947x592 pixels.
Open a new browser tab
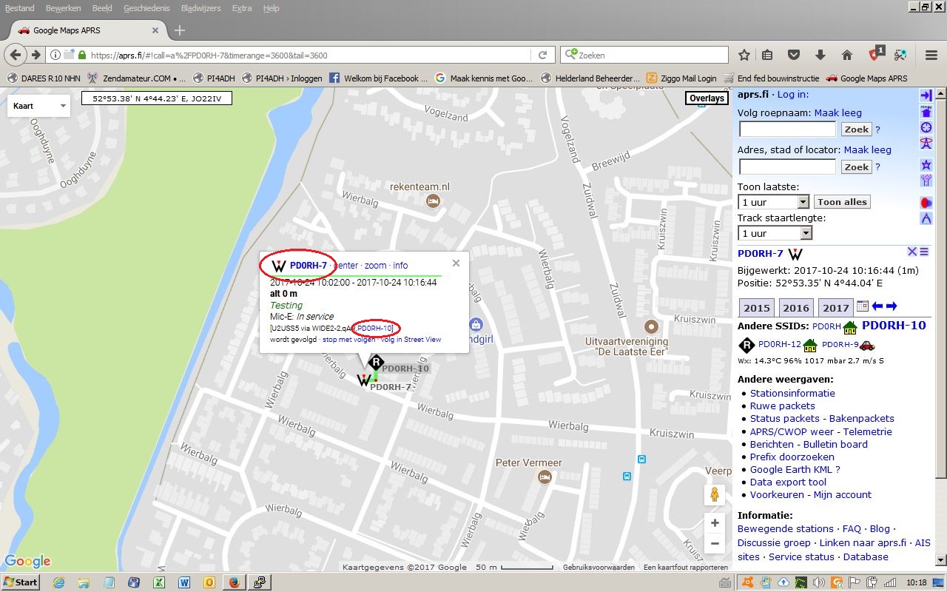(179, 30)
